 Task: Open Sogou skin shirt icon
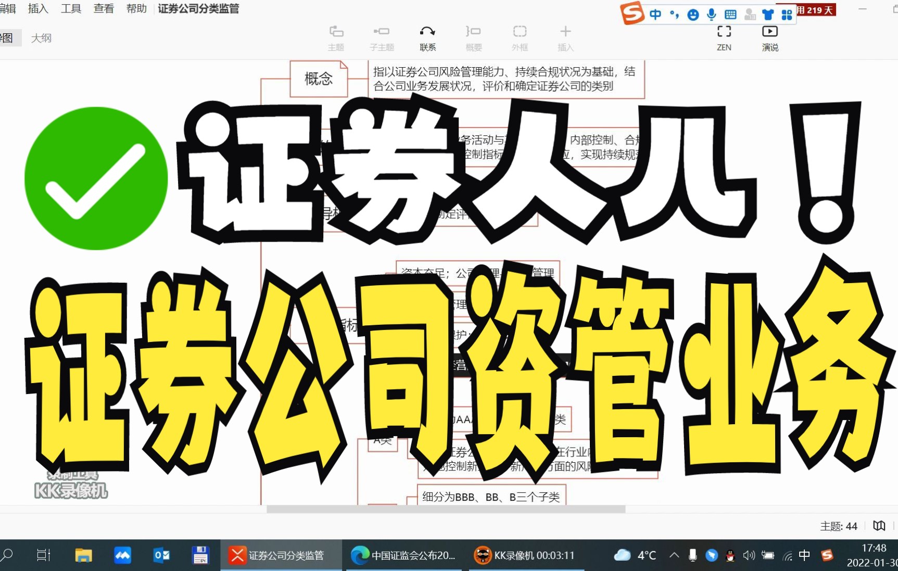click(768, 15)
